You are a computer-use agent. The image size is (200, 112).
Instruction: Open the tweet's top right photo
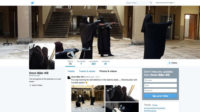pyautogui.click(x=122, y=93)
